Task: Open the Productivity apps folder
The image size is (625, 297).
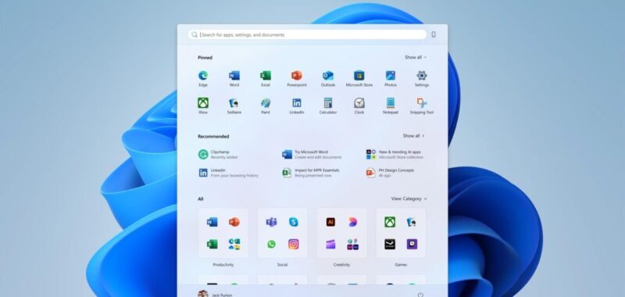Action: [223, 233]
